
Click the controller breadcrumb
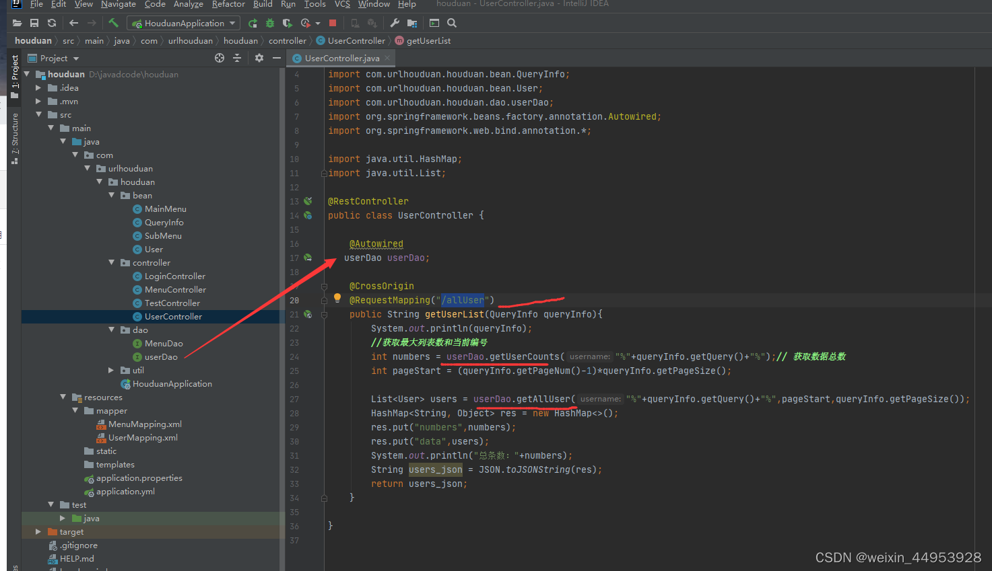(x=288, y=41)
